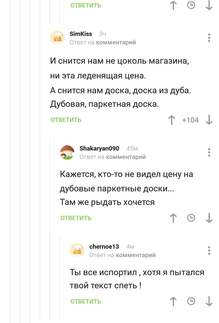Go to parent comment of chernoe13's reply
219x323 pixels.
click(x=135, y=255)
